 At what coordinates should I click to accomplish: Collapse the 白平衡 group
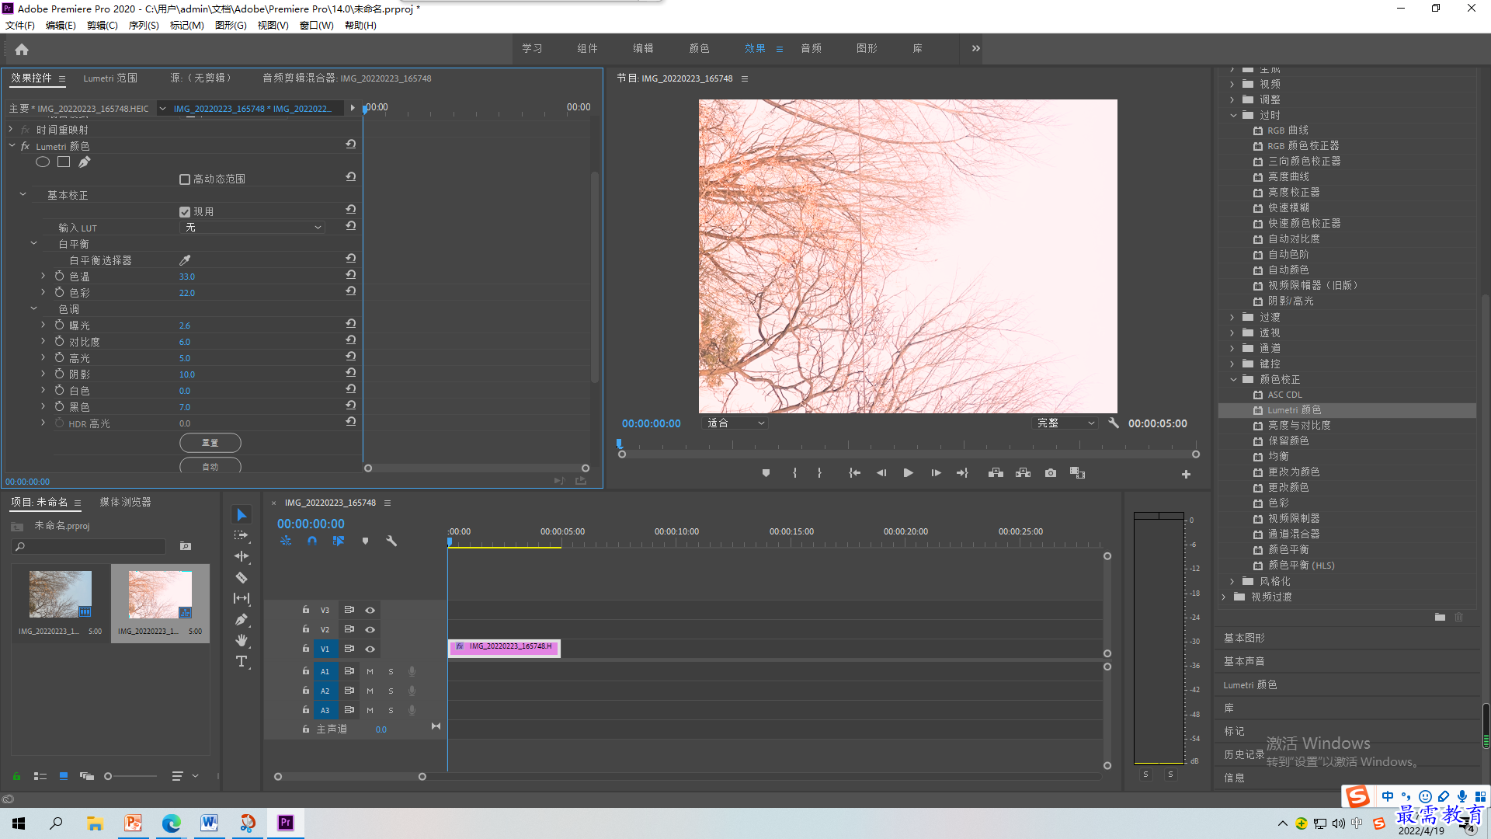point(33,244)
